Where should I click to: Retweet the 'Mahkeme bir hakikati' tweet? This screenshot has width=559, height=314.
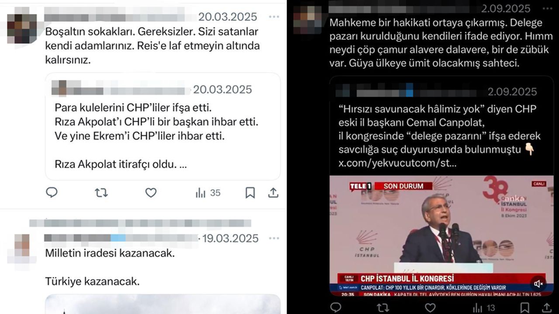[383, 308]
